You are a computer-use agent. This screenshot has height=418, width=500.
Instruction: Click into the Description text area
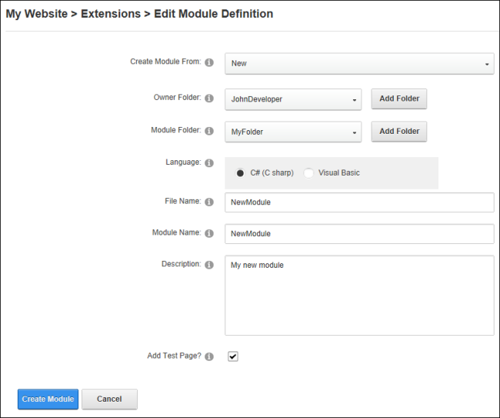pyautogui.click(x=359, y=295)
